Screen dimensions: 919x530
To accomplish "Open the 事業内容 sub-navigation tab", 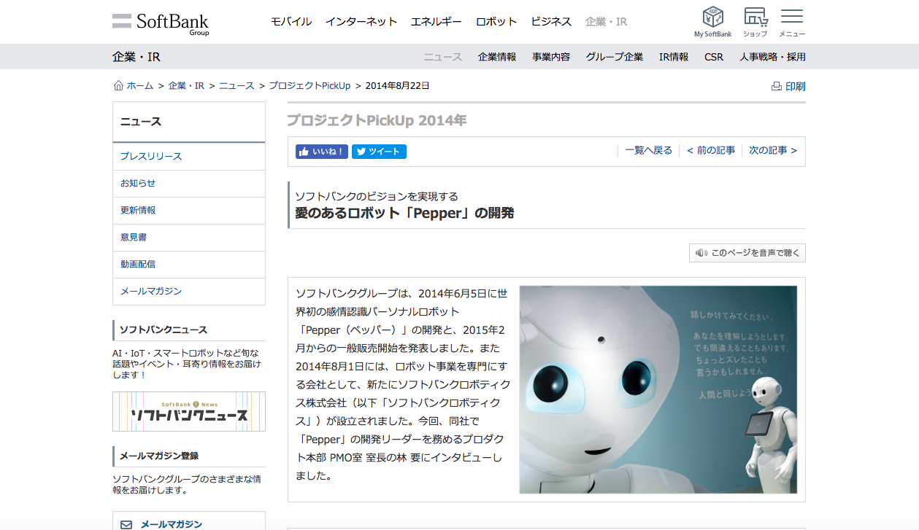I will [551, 57].
